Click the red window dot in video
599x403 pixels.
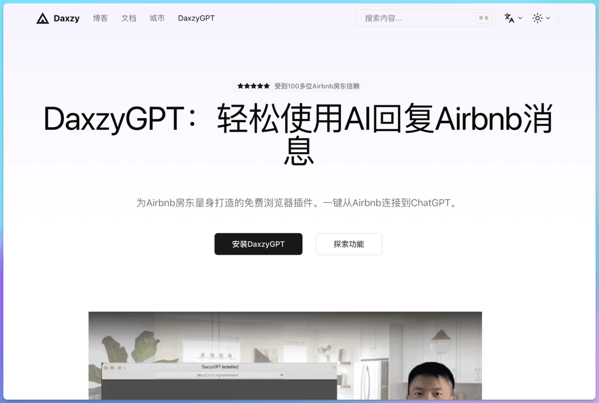106,368
